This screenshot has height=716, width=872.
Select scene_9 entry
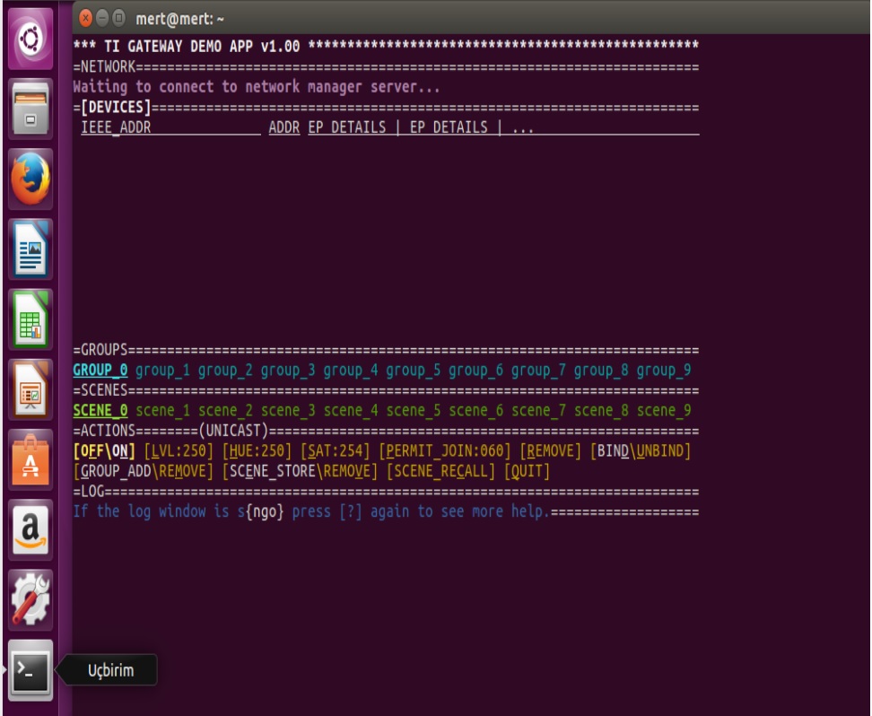pyautogui.click(x=664, y=411)
